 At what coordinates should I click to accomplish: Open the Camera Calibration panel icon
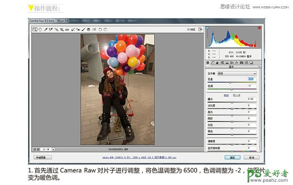click(x=242, y=62)
